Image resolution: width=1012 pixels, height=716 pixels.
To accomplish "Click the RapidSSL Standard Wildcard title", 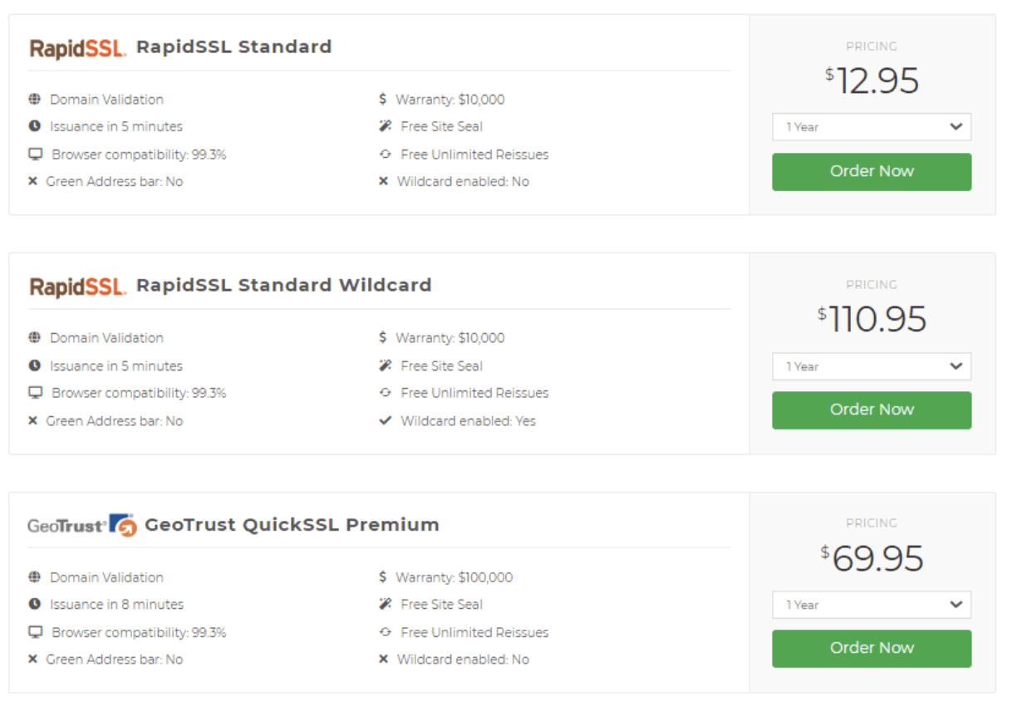I will click(283, 286).
